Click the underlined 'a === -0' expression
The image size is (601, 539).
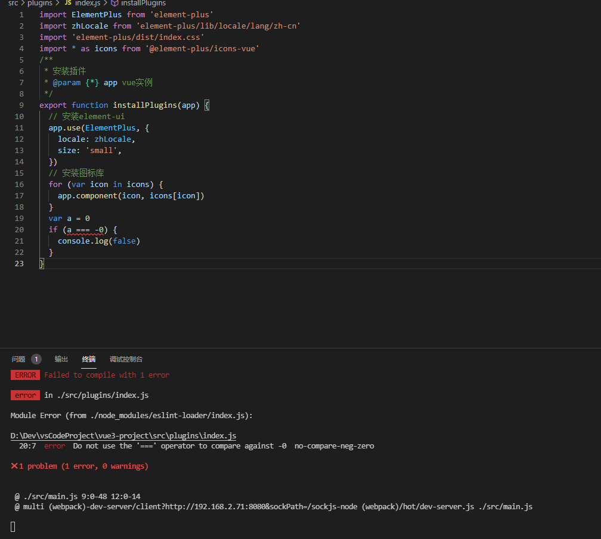(x=85, y=230)
